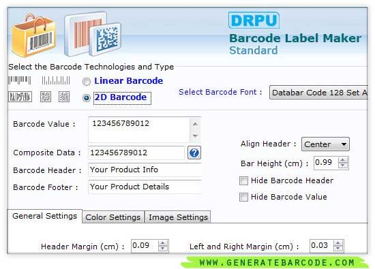Viewport: 375px width, 269px height.
Task: Select the Linear Barcode radio button
Action: tap(87, 82)
